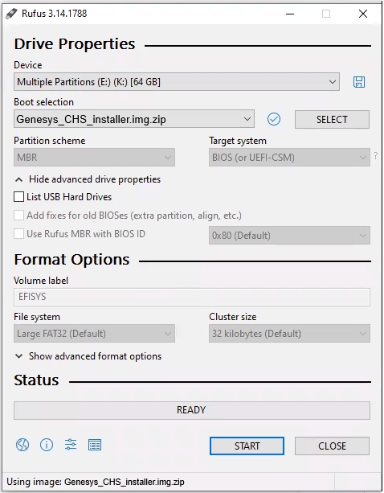Click the SELECT button
The image size is (384, 493).
coord(332,120)
